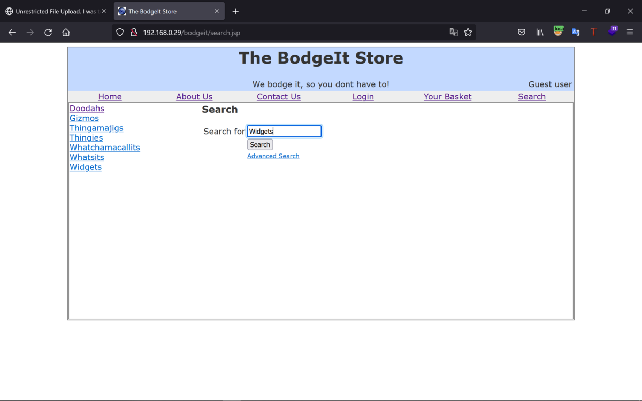The width and height of the screenshot is (642, 401).
Task: Click the Search submit button
Action: point(260,145)
